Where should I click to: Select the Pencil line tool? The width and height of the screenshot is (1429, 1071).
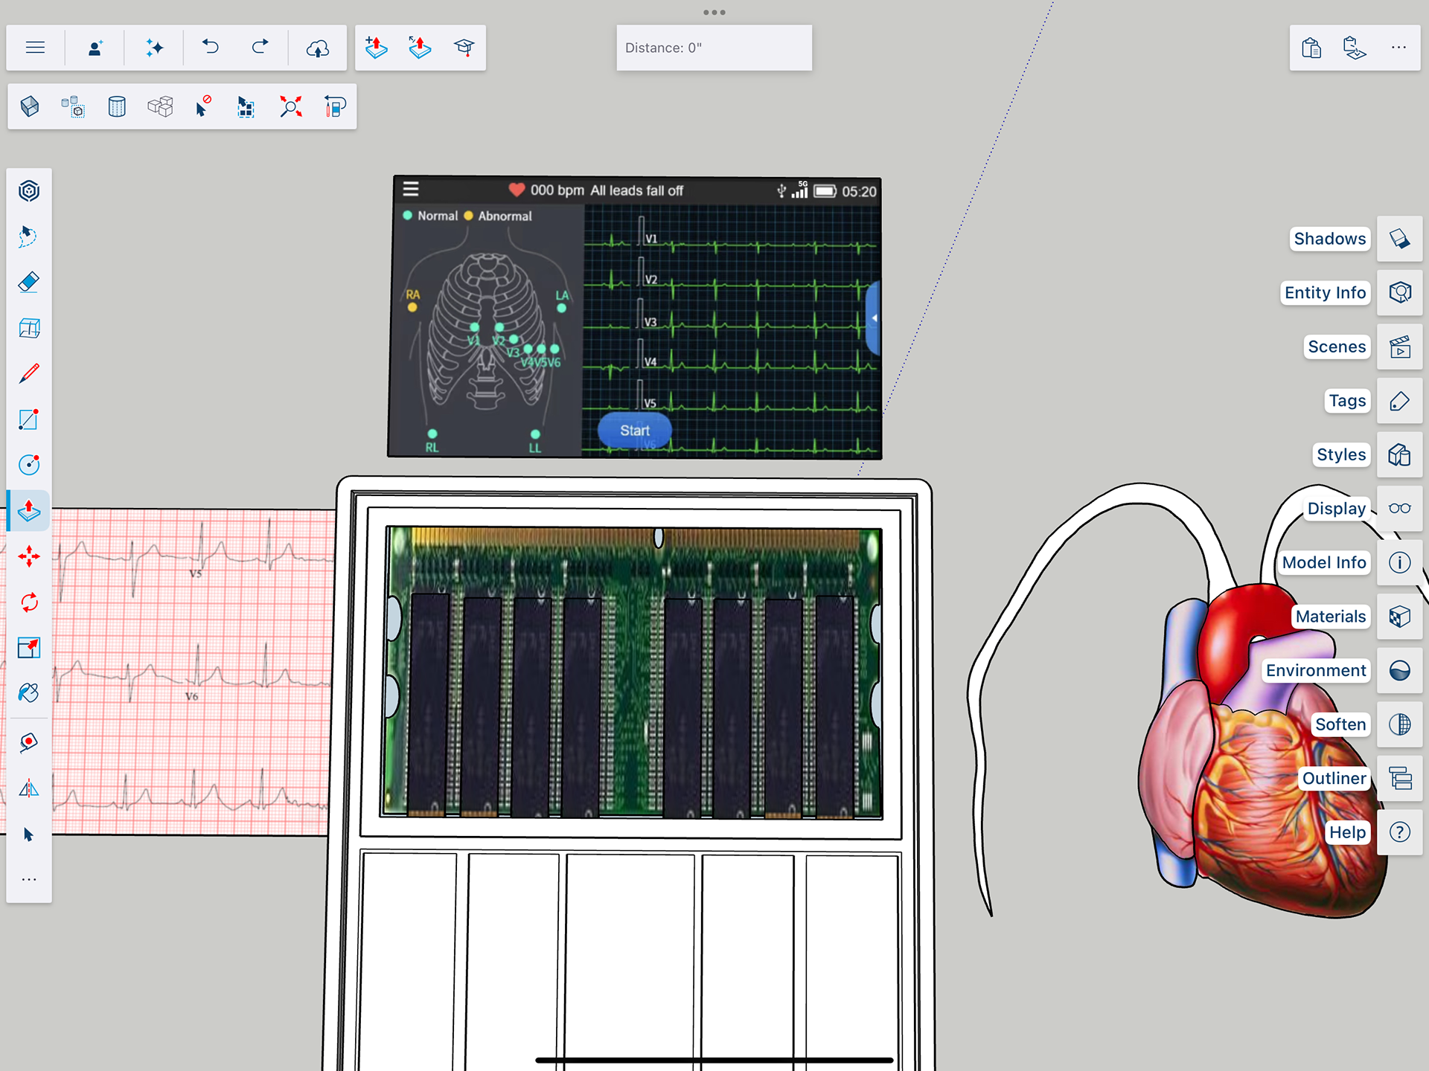[x=28, y=373]
